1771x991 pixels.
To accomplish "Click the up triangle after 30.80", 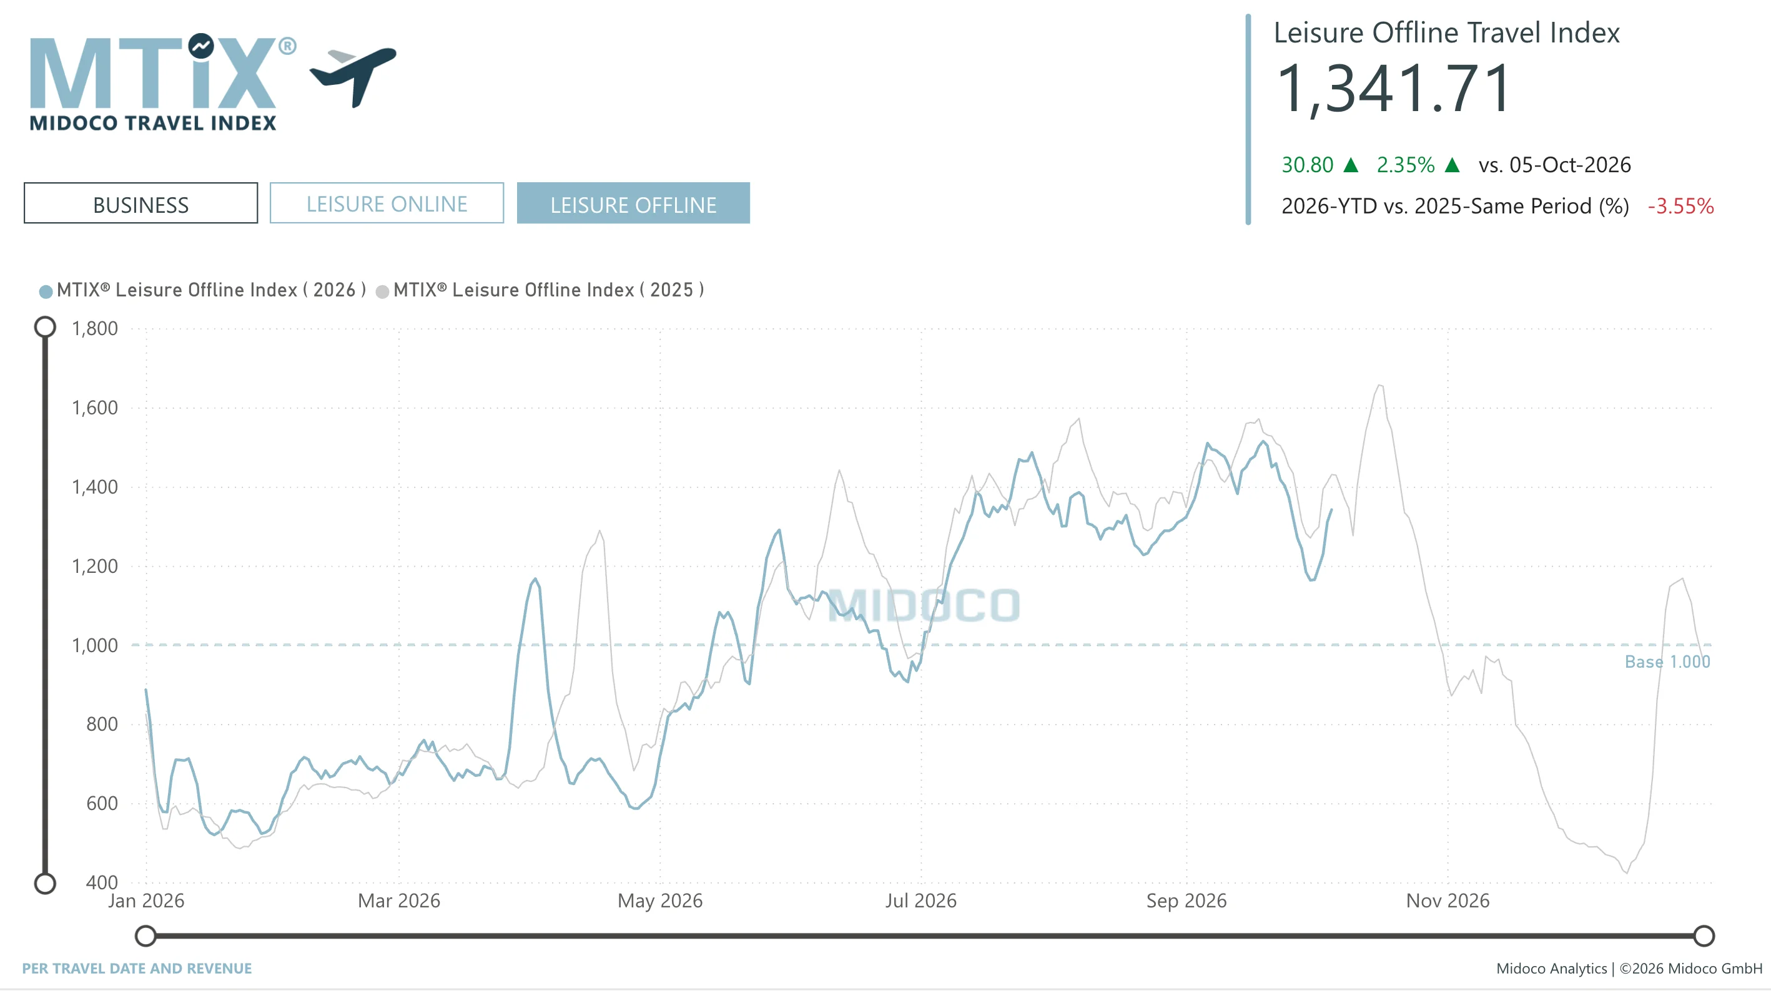I will [1350, 165].
